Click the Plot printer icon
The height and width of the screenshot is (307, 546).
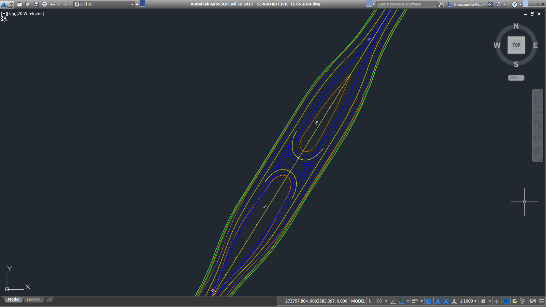44,4
